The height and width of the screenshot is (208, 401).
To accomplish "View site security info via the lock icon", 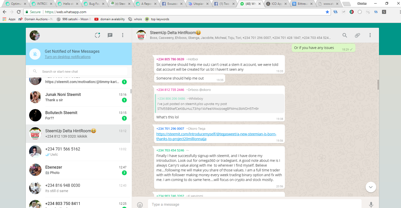I will (x=27, y=12).
